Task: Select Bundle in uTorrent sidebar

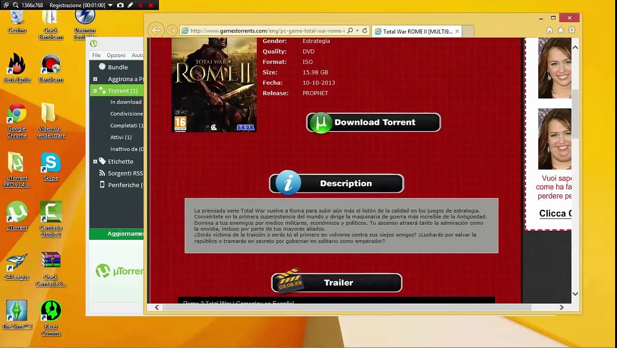Action: click(x=118, y=67)
